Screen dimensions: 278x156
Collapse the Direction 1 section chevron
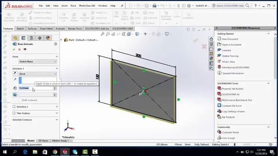pos(57,68)
